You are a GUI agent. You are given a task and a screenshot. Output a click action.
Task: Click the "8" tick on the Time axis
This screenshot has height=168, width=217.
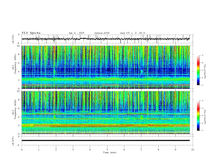point(158,150)
